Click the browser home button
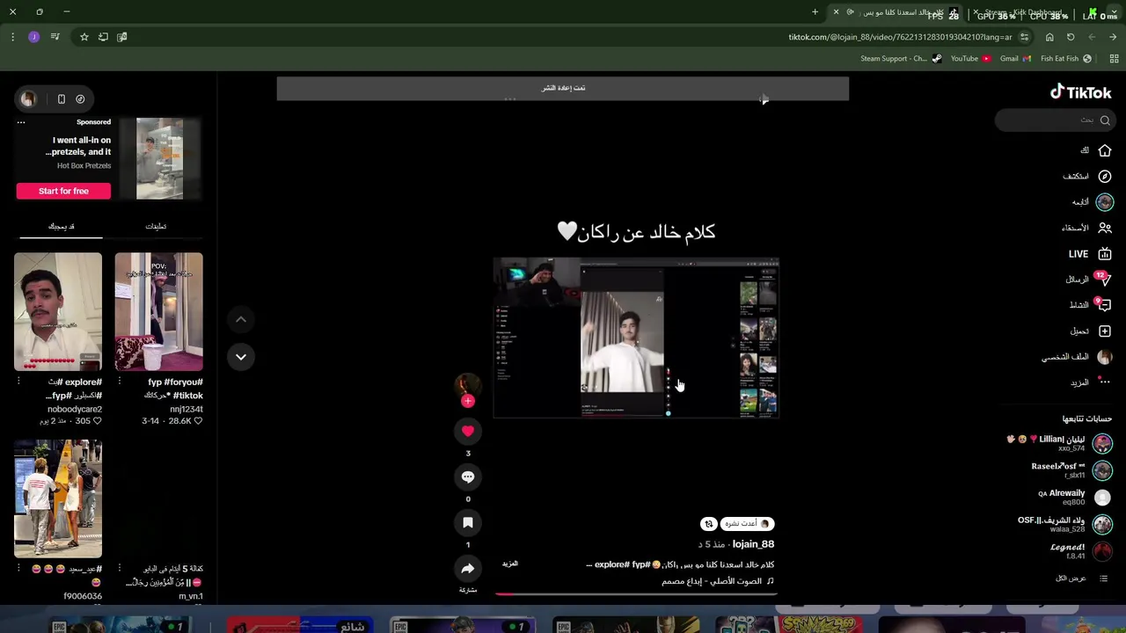Image resolution: width=1126 pixels, height=633 pixels. point(1049,37)
